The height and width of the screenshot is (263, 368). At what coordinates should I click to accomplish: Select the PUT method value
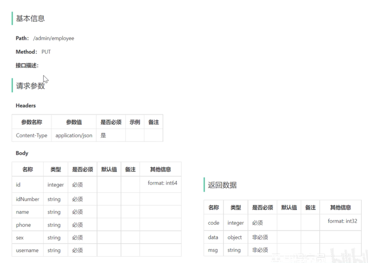pyautogui.click(x=46, y=52)
